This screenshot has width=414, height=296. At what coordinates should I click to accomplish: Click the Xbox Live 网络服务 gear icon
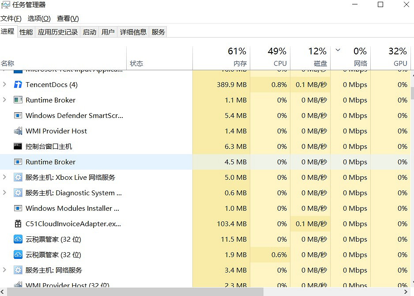pyautogui.click(x=18, y=177)
